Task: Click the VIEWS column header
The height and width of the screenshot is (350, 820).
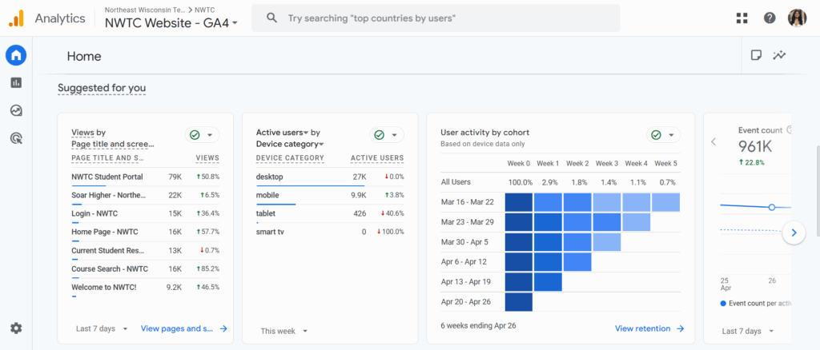Action: [x=207, y=158]
